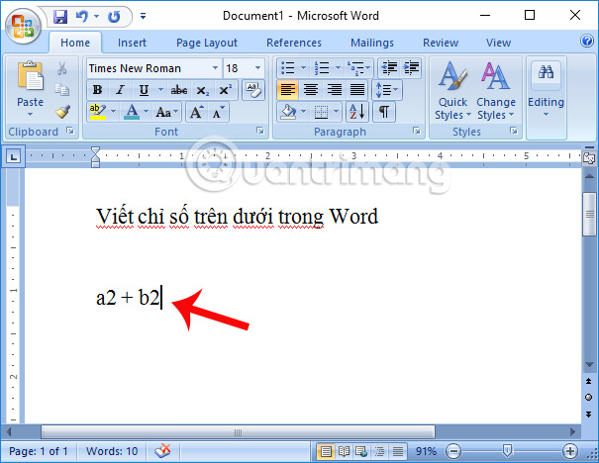Customize the Quick Access Toolbar dropdown
The height and width of the screenshot is (463, 599).
coord(143,16)
